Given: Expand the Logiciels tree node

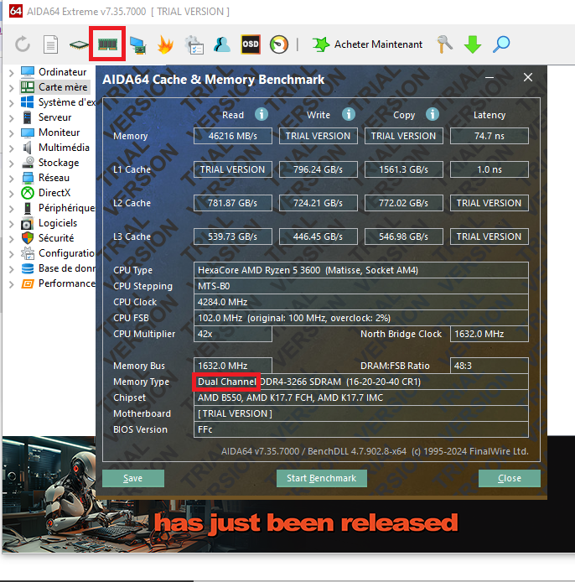Looking at the screenshot, I should click(x=12, y=224).
